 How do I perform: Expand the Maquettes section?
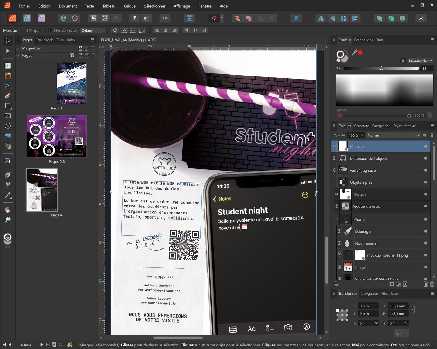[x=17, y=48]
